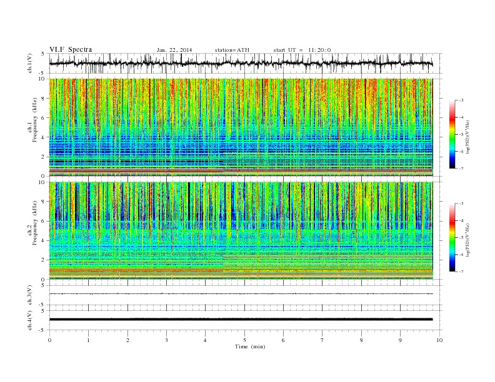Click time axis tick label "3"
The image size is (495, 382).
click(x=166, y=340)
